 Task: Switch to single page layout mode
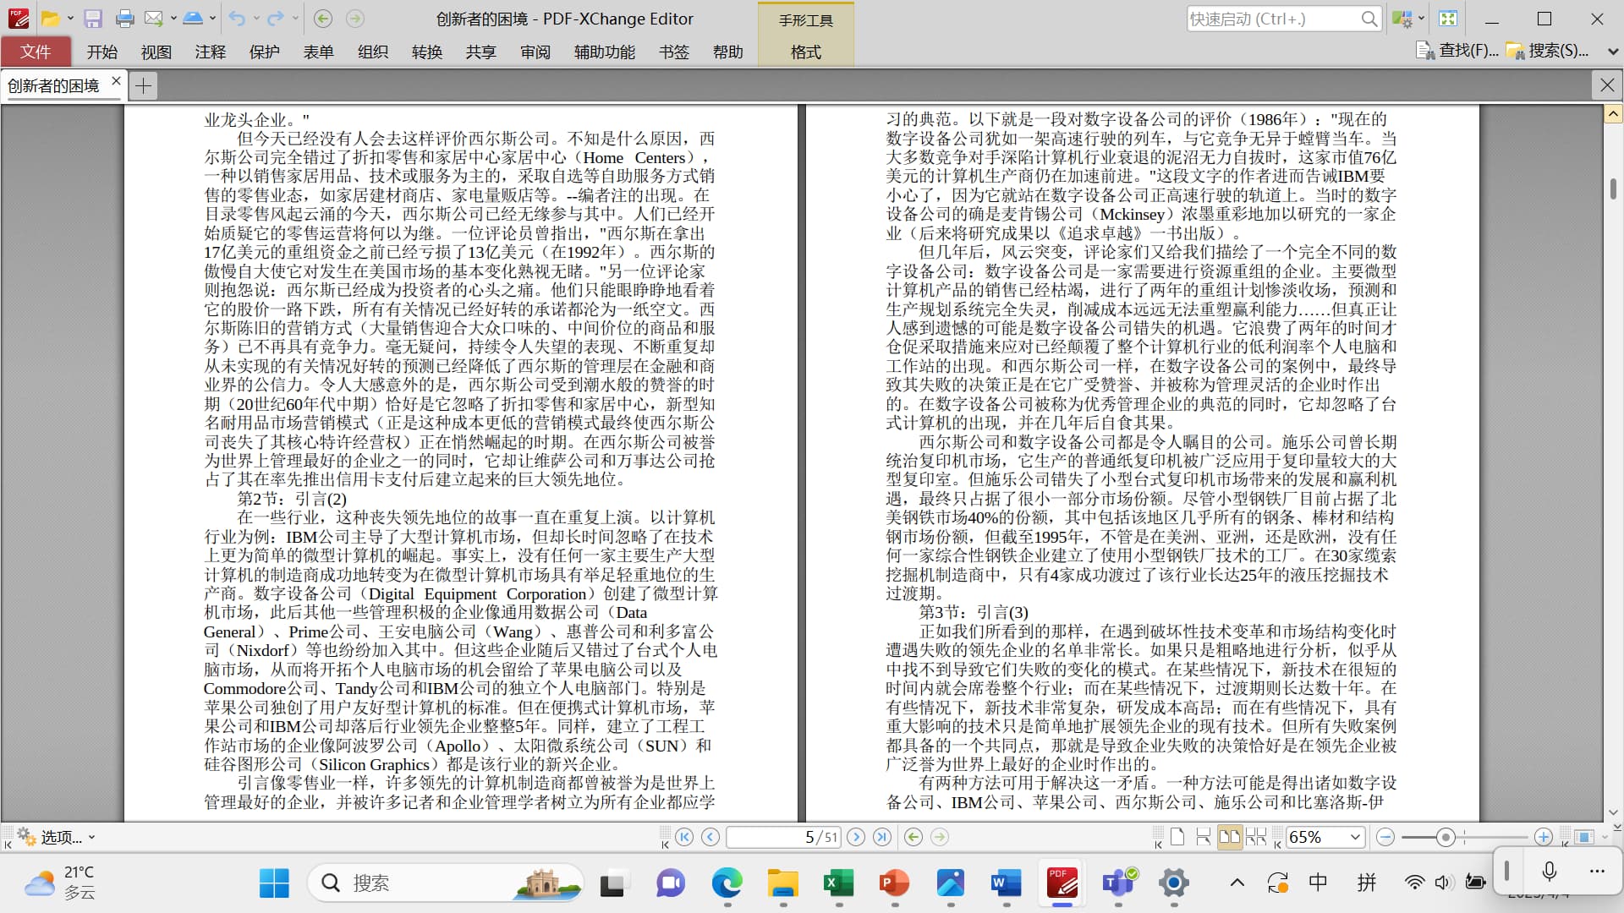coord(1177,837)
